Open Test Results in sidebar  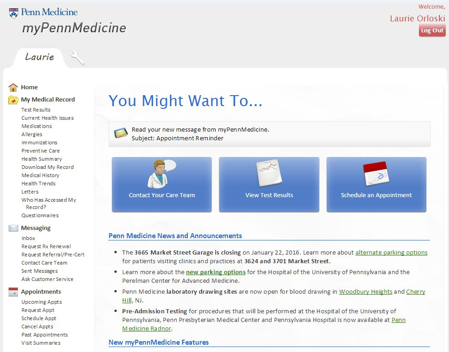pos(36,110)
